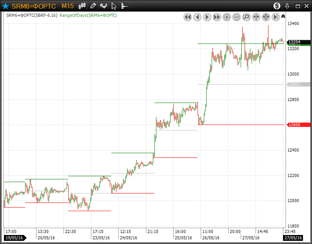The width and height of the screenshot is (312, 244).
Task: Open the SRM6=ФОРТС instrument selector
Action: pos(34,6)
